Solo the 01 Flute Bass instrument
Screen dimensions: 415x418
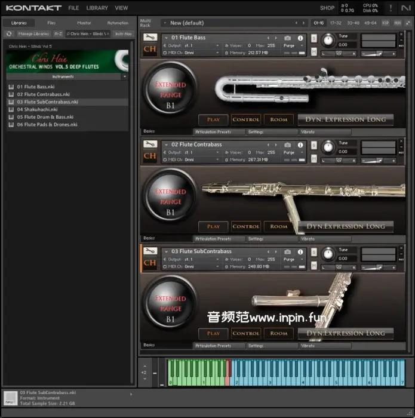pos(314,38)
